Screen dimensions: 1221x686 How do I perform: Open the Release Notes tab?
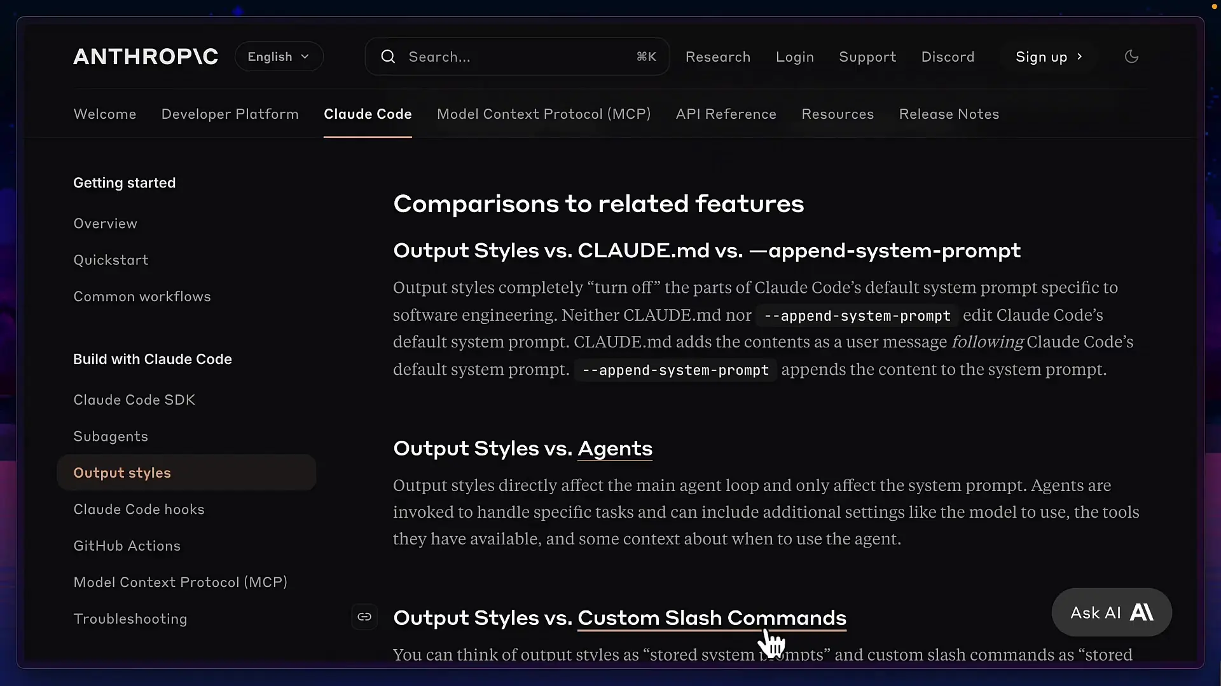(x=949, y=114)
